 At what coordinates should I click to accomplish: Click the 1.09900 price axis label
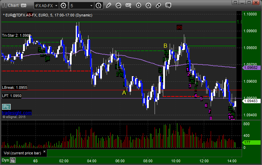click(250, 31)
